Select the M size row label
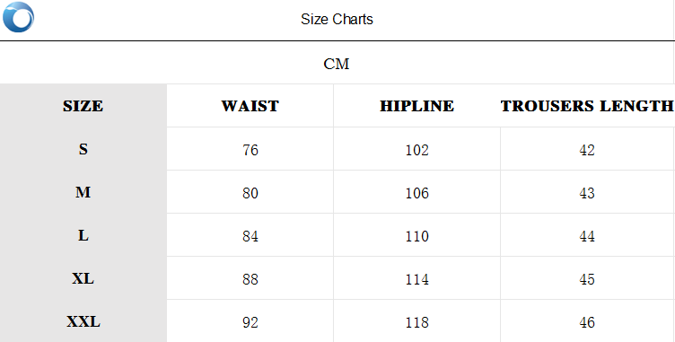This screenshot has width=675, height=342. [x=83, y=192]
